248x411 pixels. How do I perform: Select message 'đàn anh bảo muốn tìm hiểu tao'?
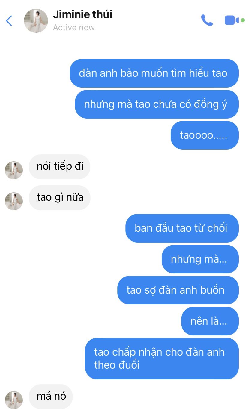(154, 73)
